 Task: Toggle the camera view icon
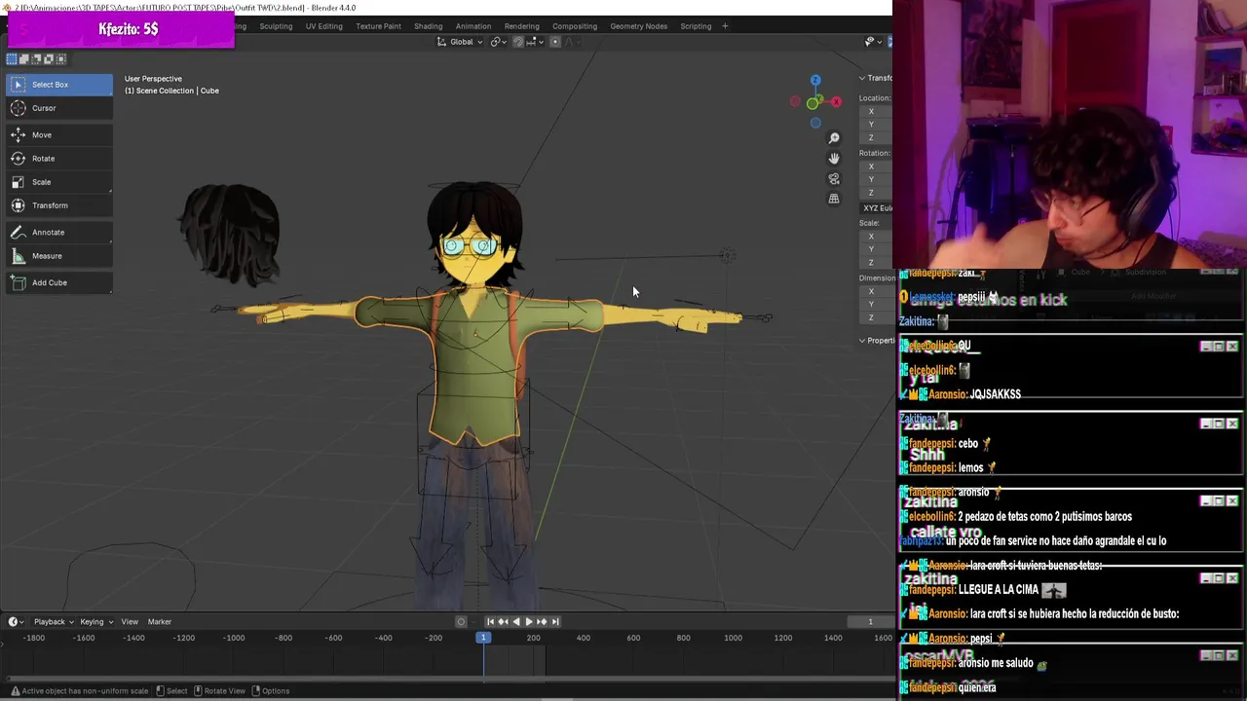(834, 179)
